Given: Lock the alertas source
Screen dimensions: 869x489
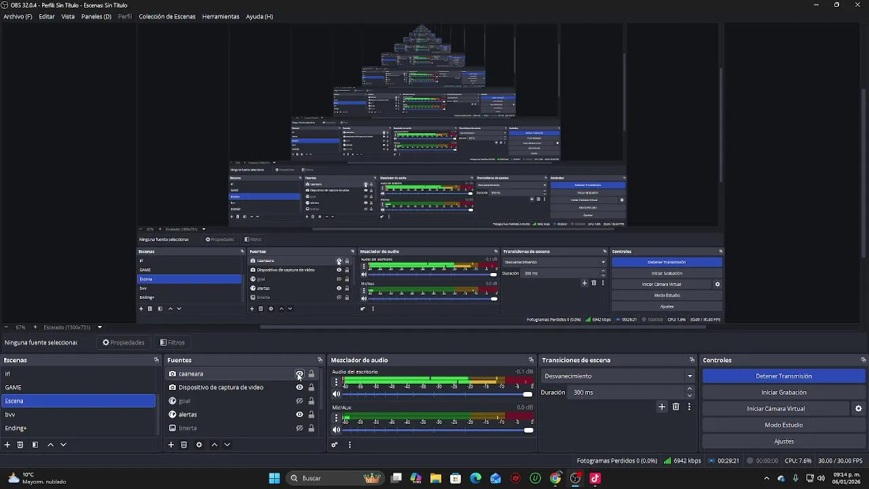Looking at the screenshot, I should click(x=312, y=415).
